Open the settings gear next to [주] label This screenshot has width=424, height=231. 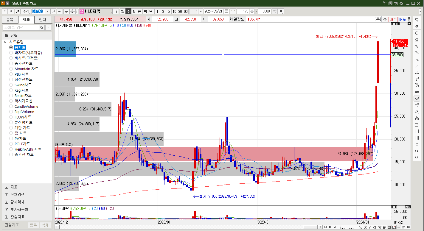pos(385,19)
